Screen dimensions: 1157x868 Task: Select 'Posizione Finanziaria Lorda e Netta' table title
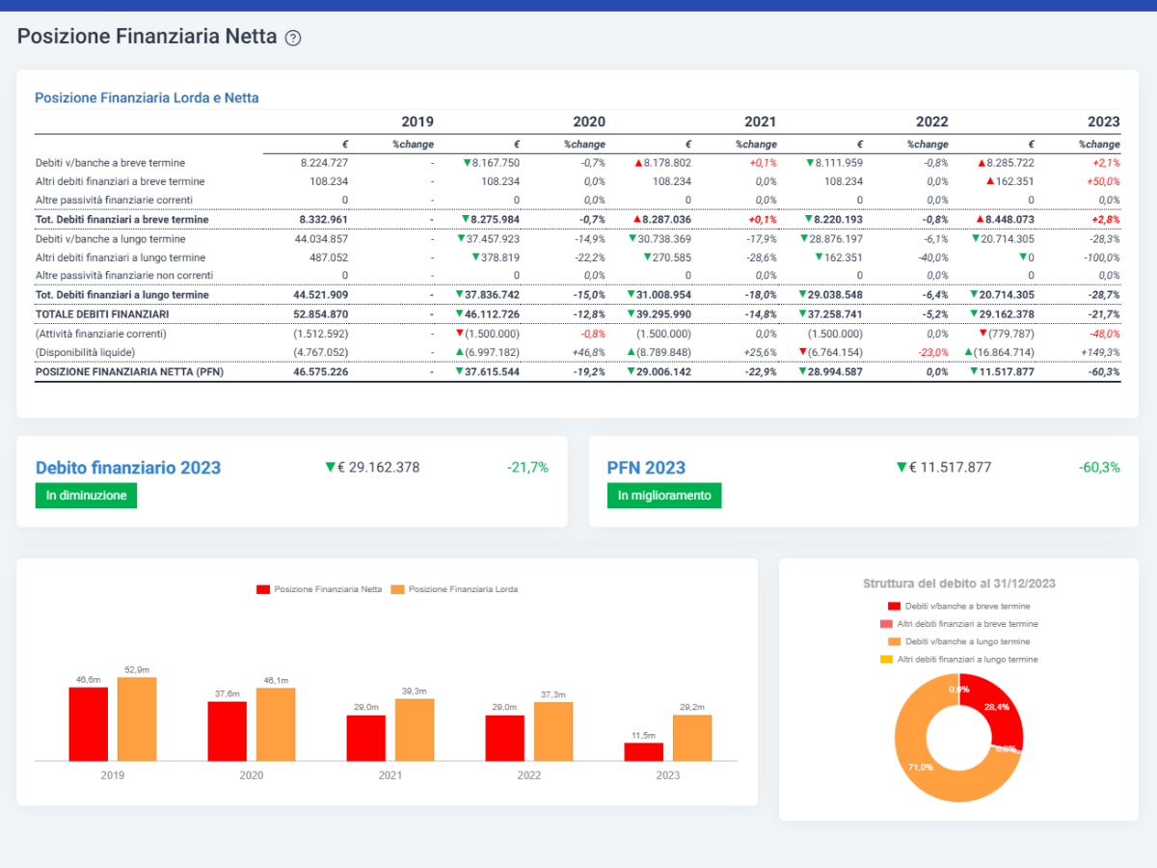[x=147, y=97]
